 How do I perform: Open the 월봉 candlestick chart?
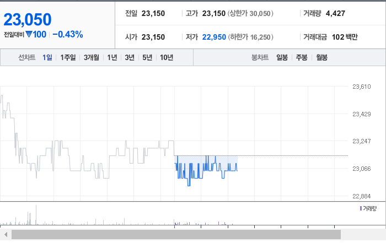321,57
